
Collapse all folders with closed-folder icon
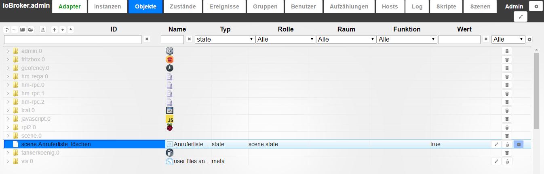pyautogui.click(x=22, y=29)
